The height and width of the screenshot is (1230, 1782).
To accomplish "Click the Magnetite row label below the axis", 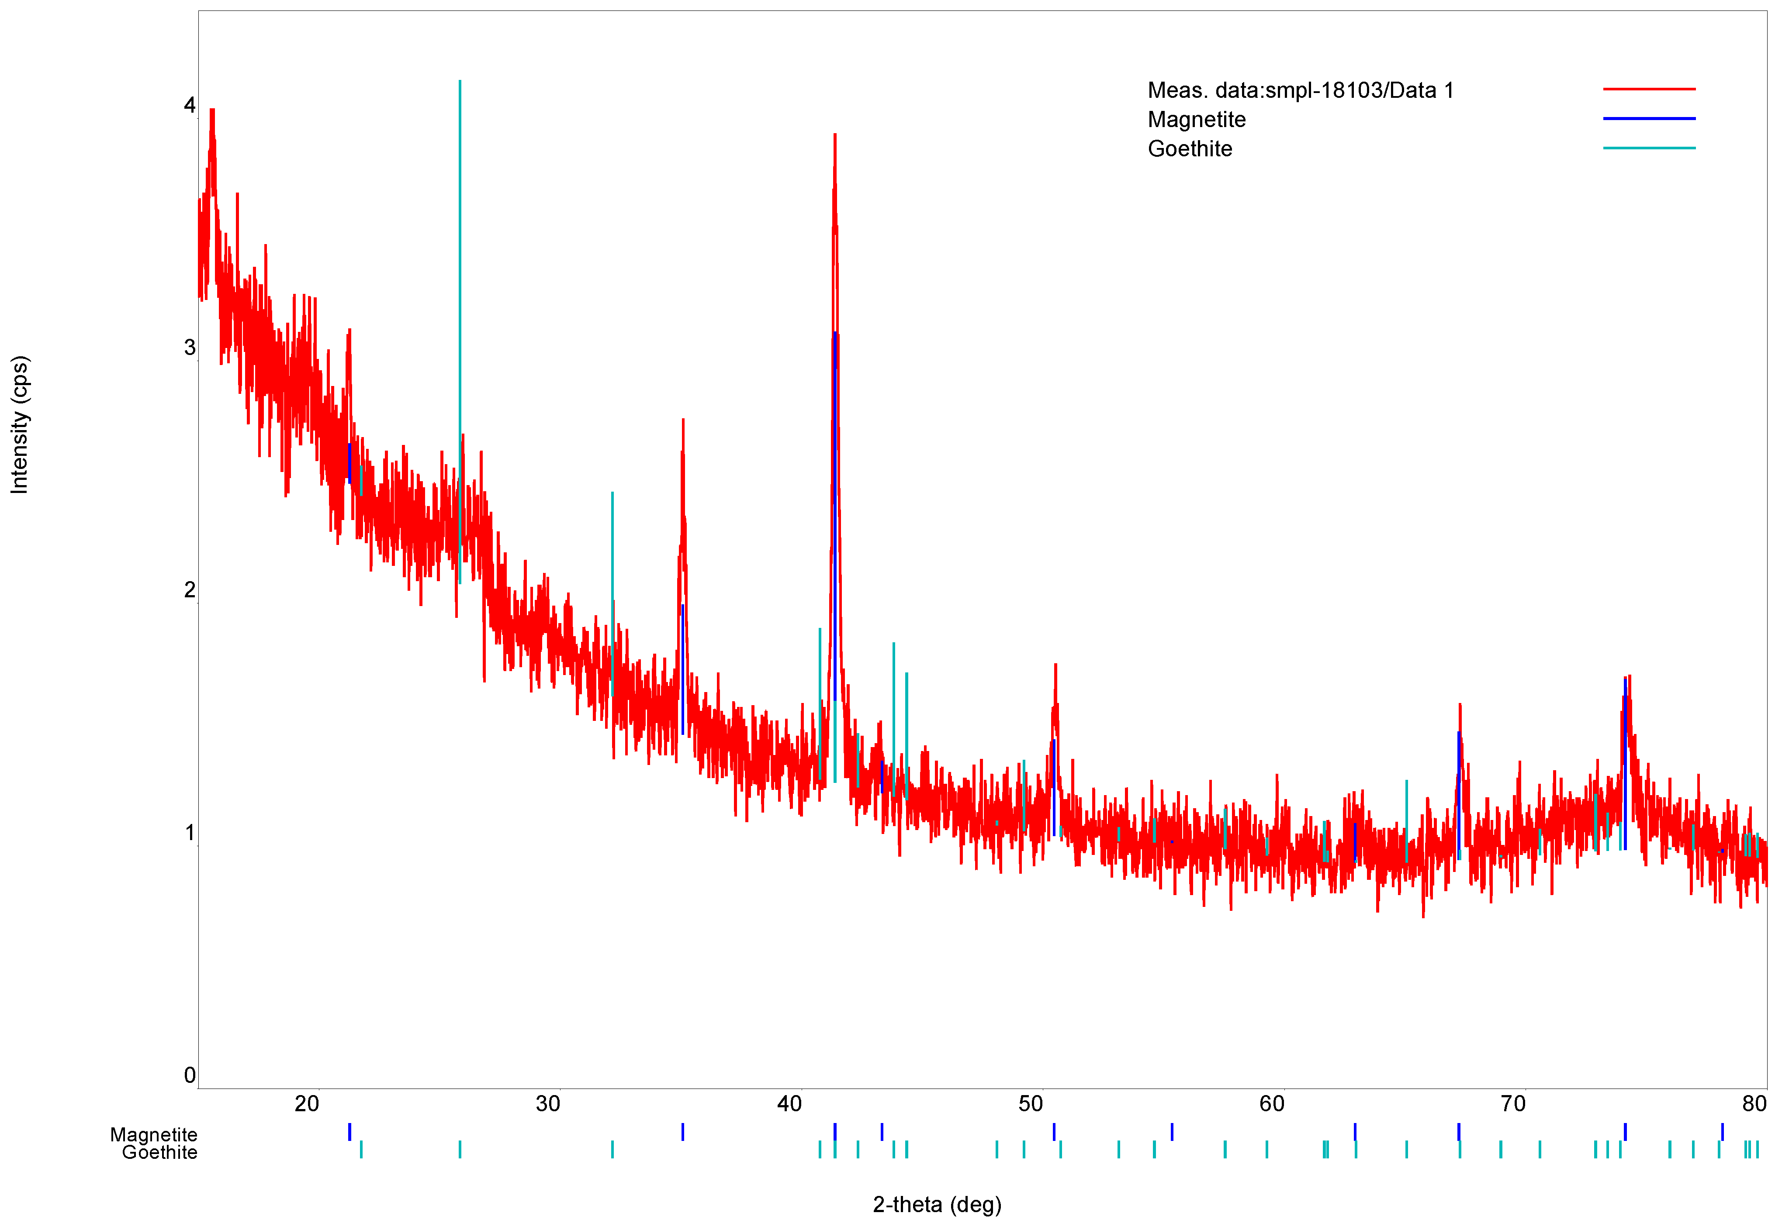I will tap(153, 1134).
